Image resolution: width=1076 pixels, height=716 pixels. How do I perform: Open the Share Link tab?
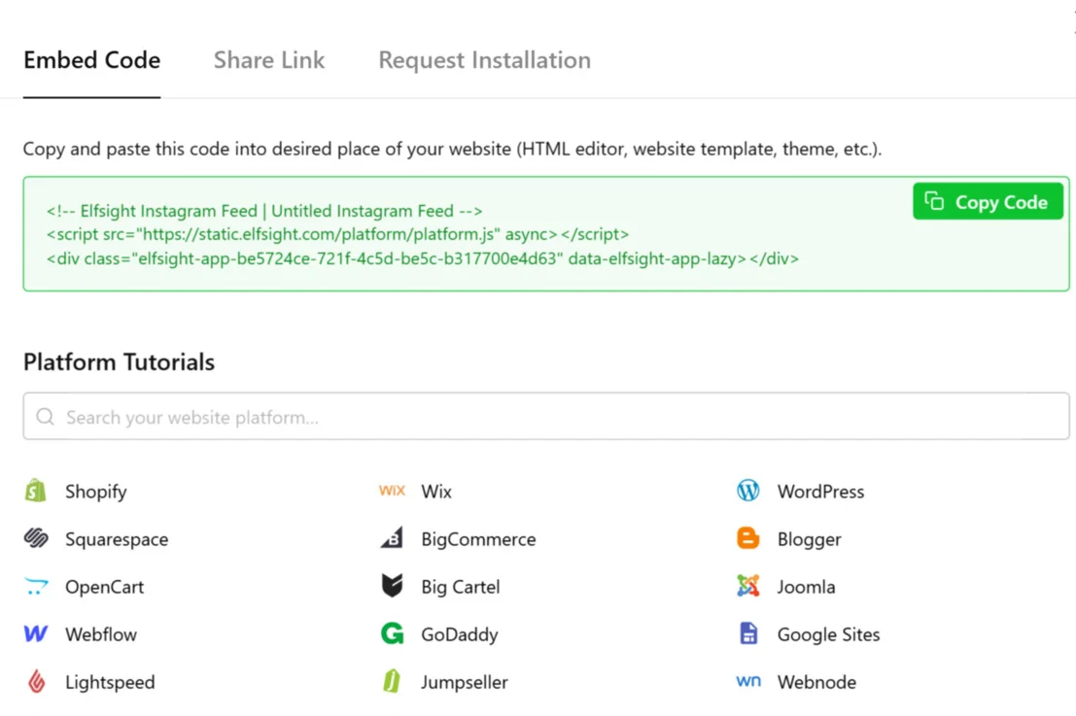[269, 60]
